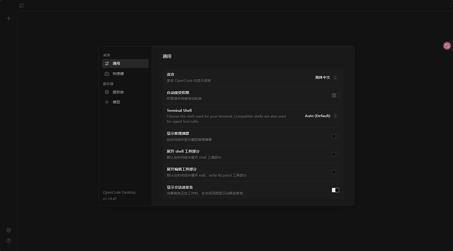Click the plus icon for new session

[9, 18]
